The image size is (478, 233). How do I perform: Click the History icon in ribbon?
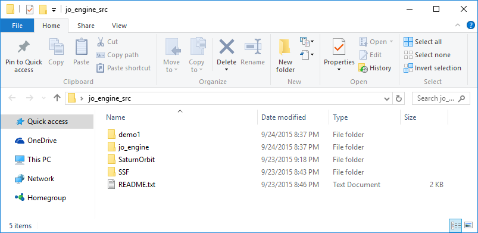(363, 68)
